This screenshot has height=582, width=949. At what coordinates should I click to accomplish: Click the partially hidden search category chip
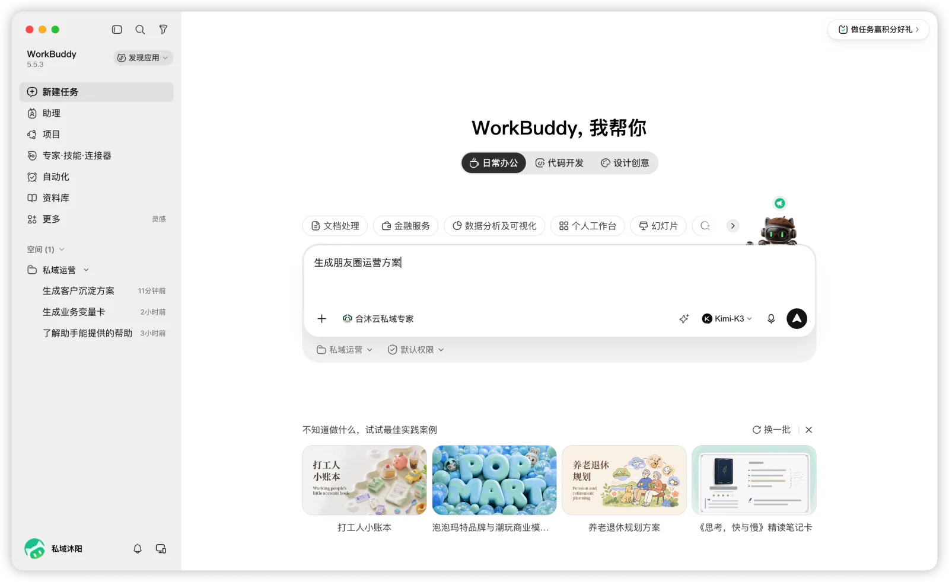point(705,226)
